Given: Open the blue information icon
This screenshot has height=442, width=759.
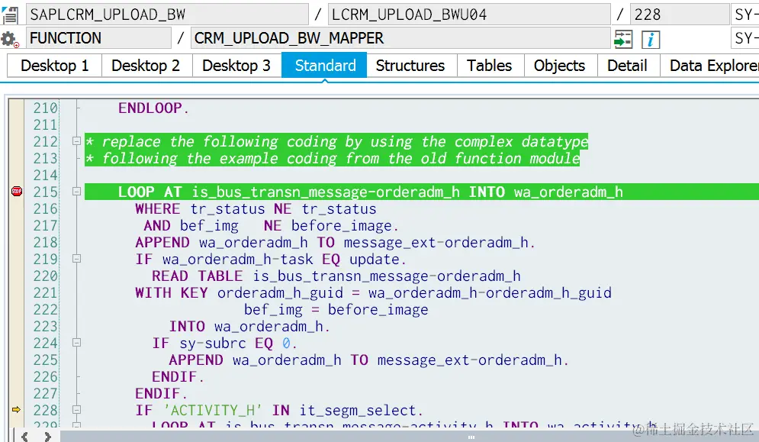Looking at the screenshot, I should click(x=651, y=39).
